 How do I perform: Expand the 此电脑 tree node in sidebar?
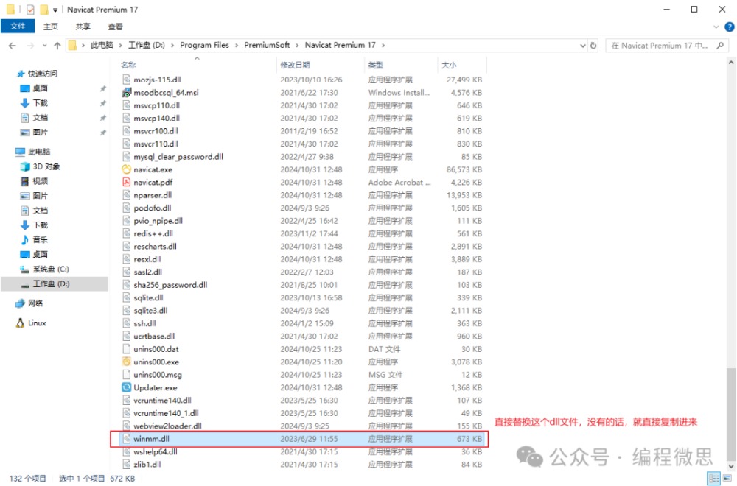[9, 152]
